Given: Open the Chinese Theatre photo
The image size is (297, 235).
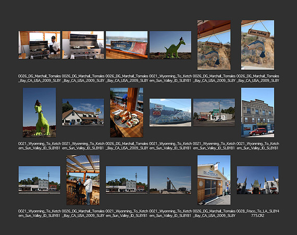Looking at the screenshot, I should (257, 180).
